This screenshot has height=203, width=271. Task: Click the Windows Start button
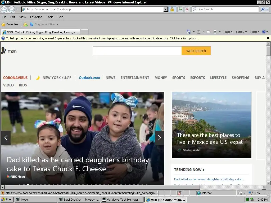coord(7,199)
